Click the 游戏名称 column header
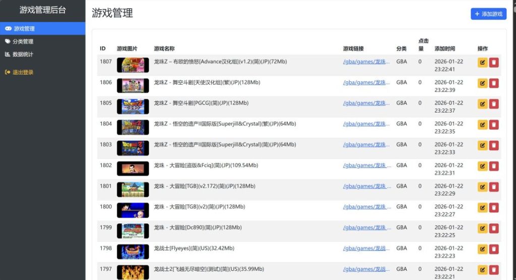Screen dimensions: 516x280 click(164, 49)
